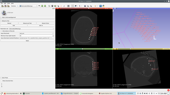Go to the previous module with the back arrow
Screen dimensions: 170x95
(42, 6)
